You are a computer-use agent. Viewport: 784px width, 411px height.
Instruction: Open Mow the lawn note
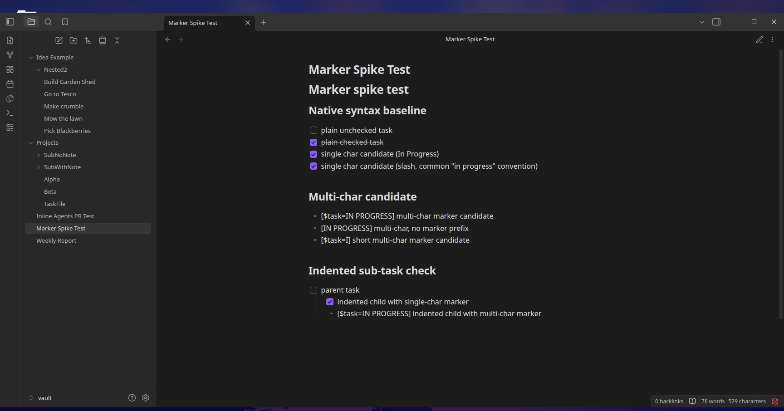pos(64,118)
